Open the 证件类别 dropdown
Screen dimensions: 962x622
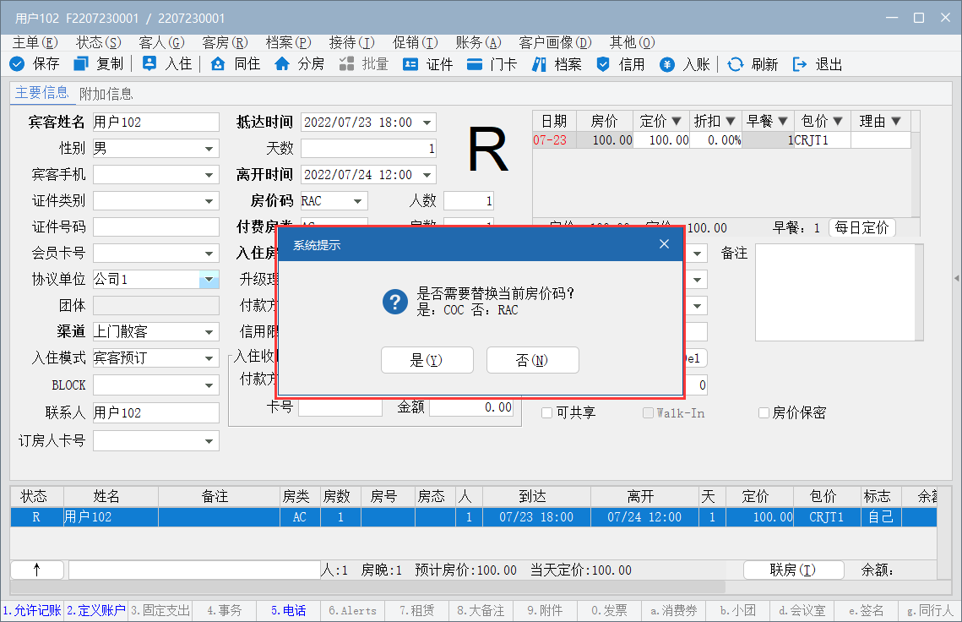tap(209, 201)
